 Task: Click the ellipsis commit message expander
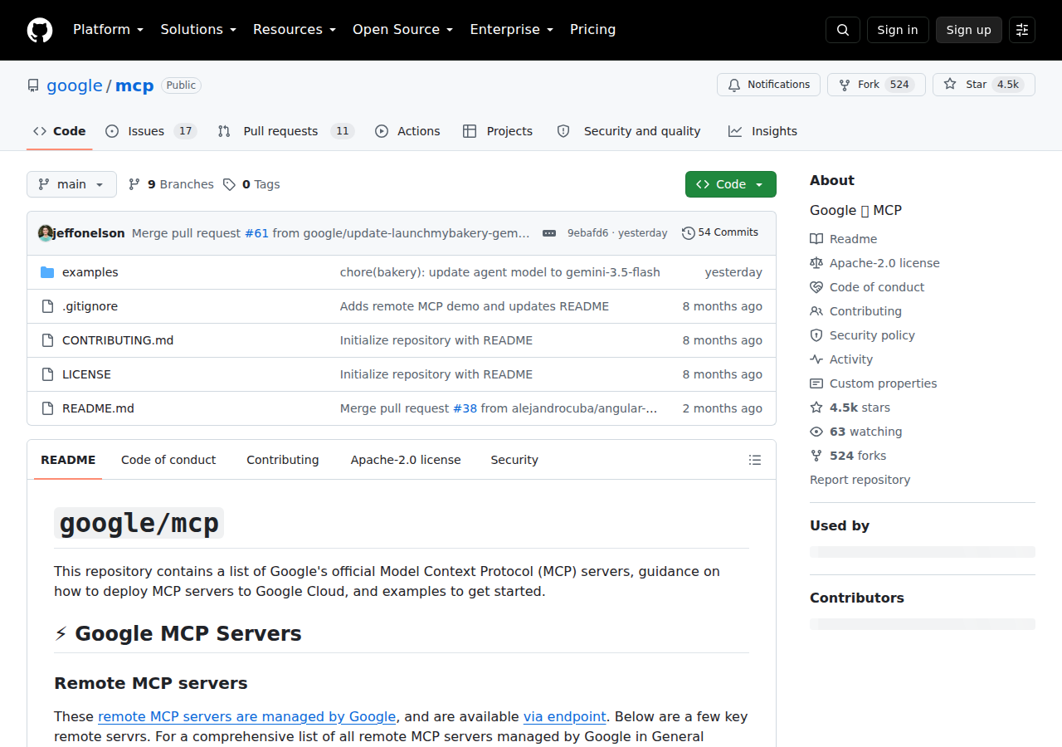pyautogui.click(x=549, y=233)
